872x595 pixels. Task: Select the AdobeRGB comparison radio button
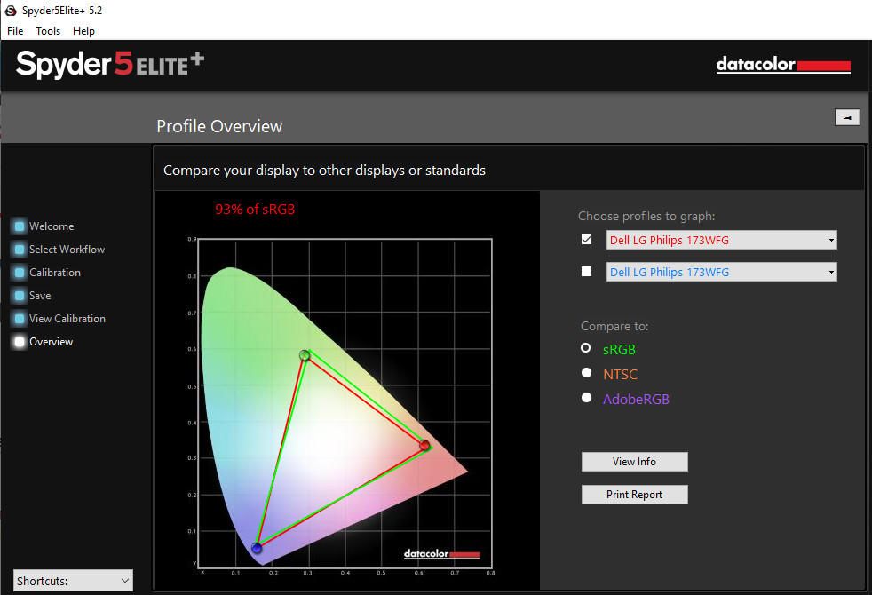(586, 398)
